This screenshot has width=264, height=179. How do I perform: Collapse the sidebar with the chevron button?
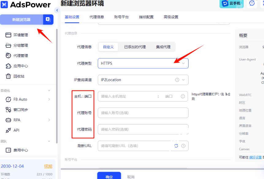click(x=57, y=10)
